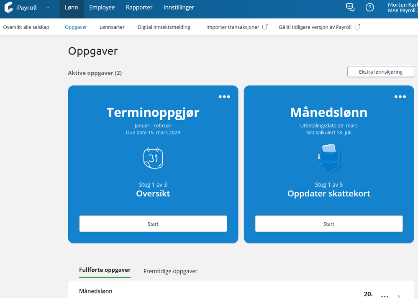
Task: Switch to Fremtidige oppgaver tab
Action: click(170, 271)
